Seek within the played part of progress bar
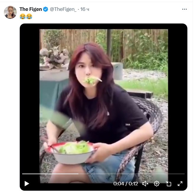 pyautogui.click(x=50, y=174)
